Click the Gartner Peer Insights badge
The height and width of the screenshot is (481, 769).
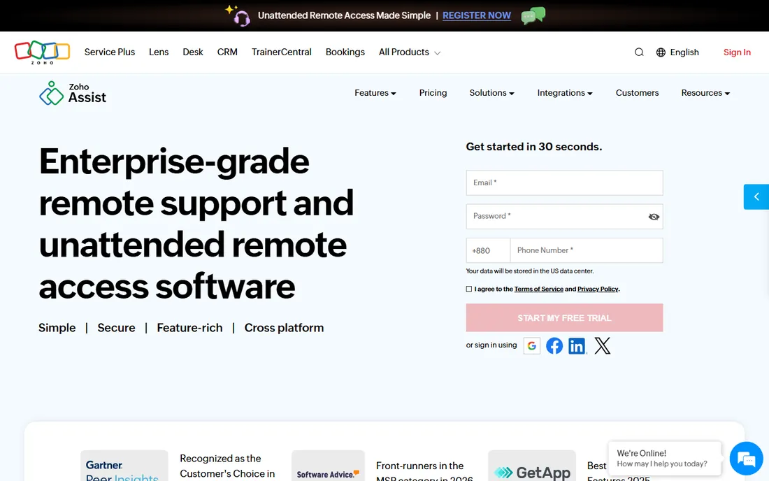[124, 466]
